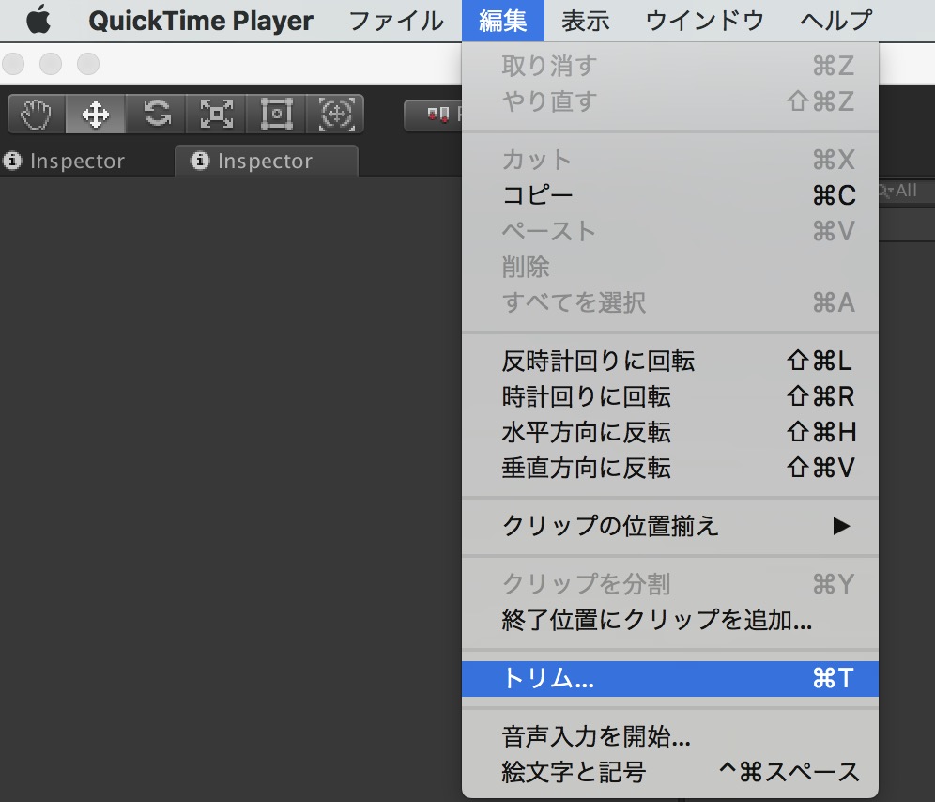Select the Rotate tool in toolbar
This screenshot has width=935, height=802.
(156, 114)
